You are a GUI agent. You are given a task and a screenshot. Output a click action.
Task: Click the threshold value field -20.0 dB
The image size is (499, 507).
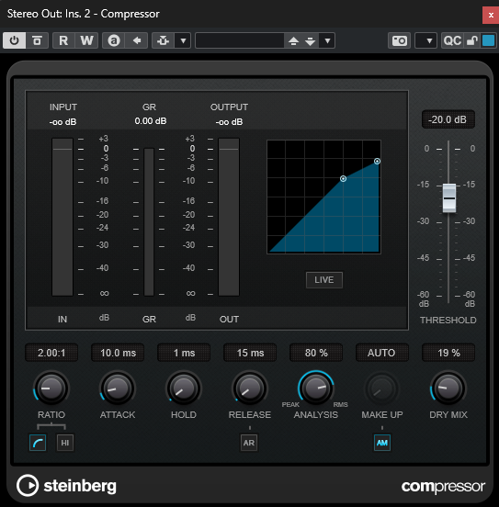click(x=448, y=119)
